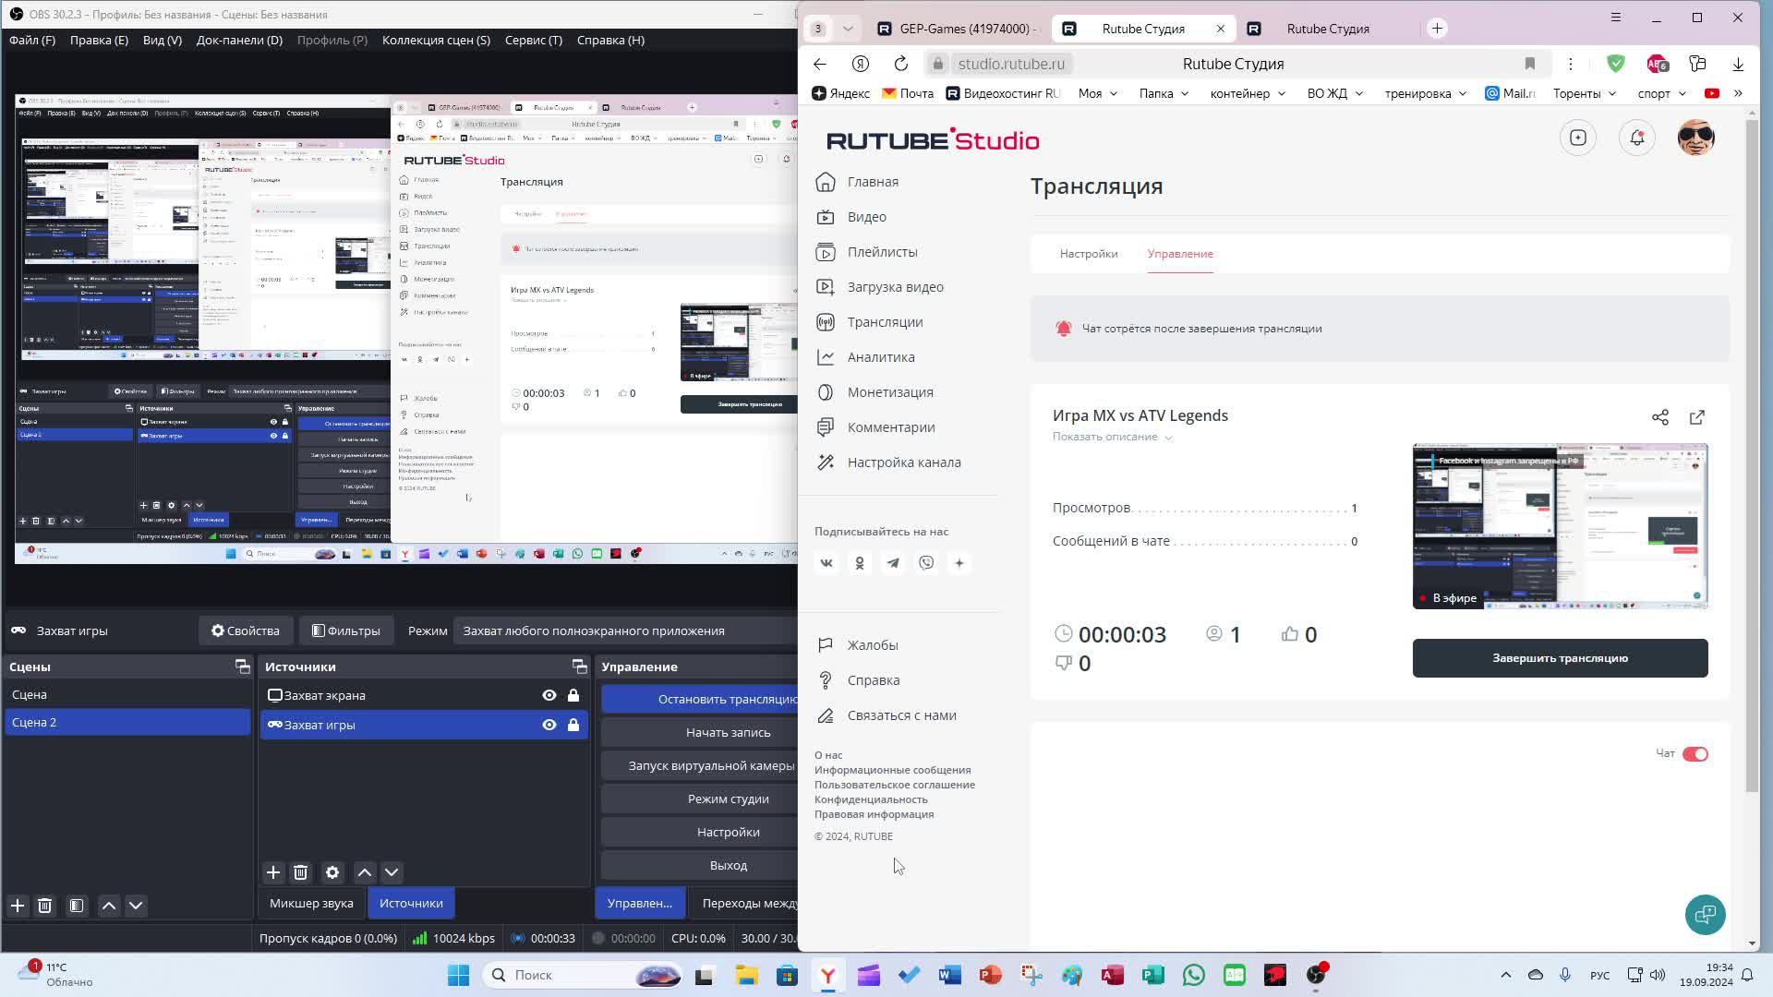Expand the контейнер bookmarks folder
Screen dimensions: 1773x997
(x=1248, y=93)
